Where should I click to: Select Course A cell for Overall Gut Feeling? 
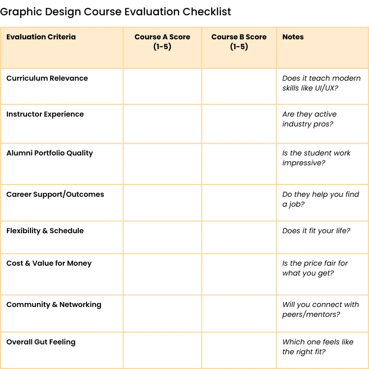pyautogui.click(x=162, y=350)
